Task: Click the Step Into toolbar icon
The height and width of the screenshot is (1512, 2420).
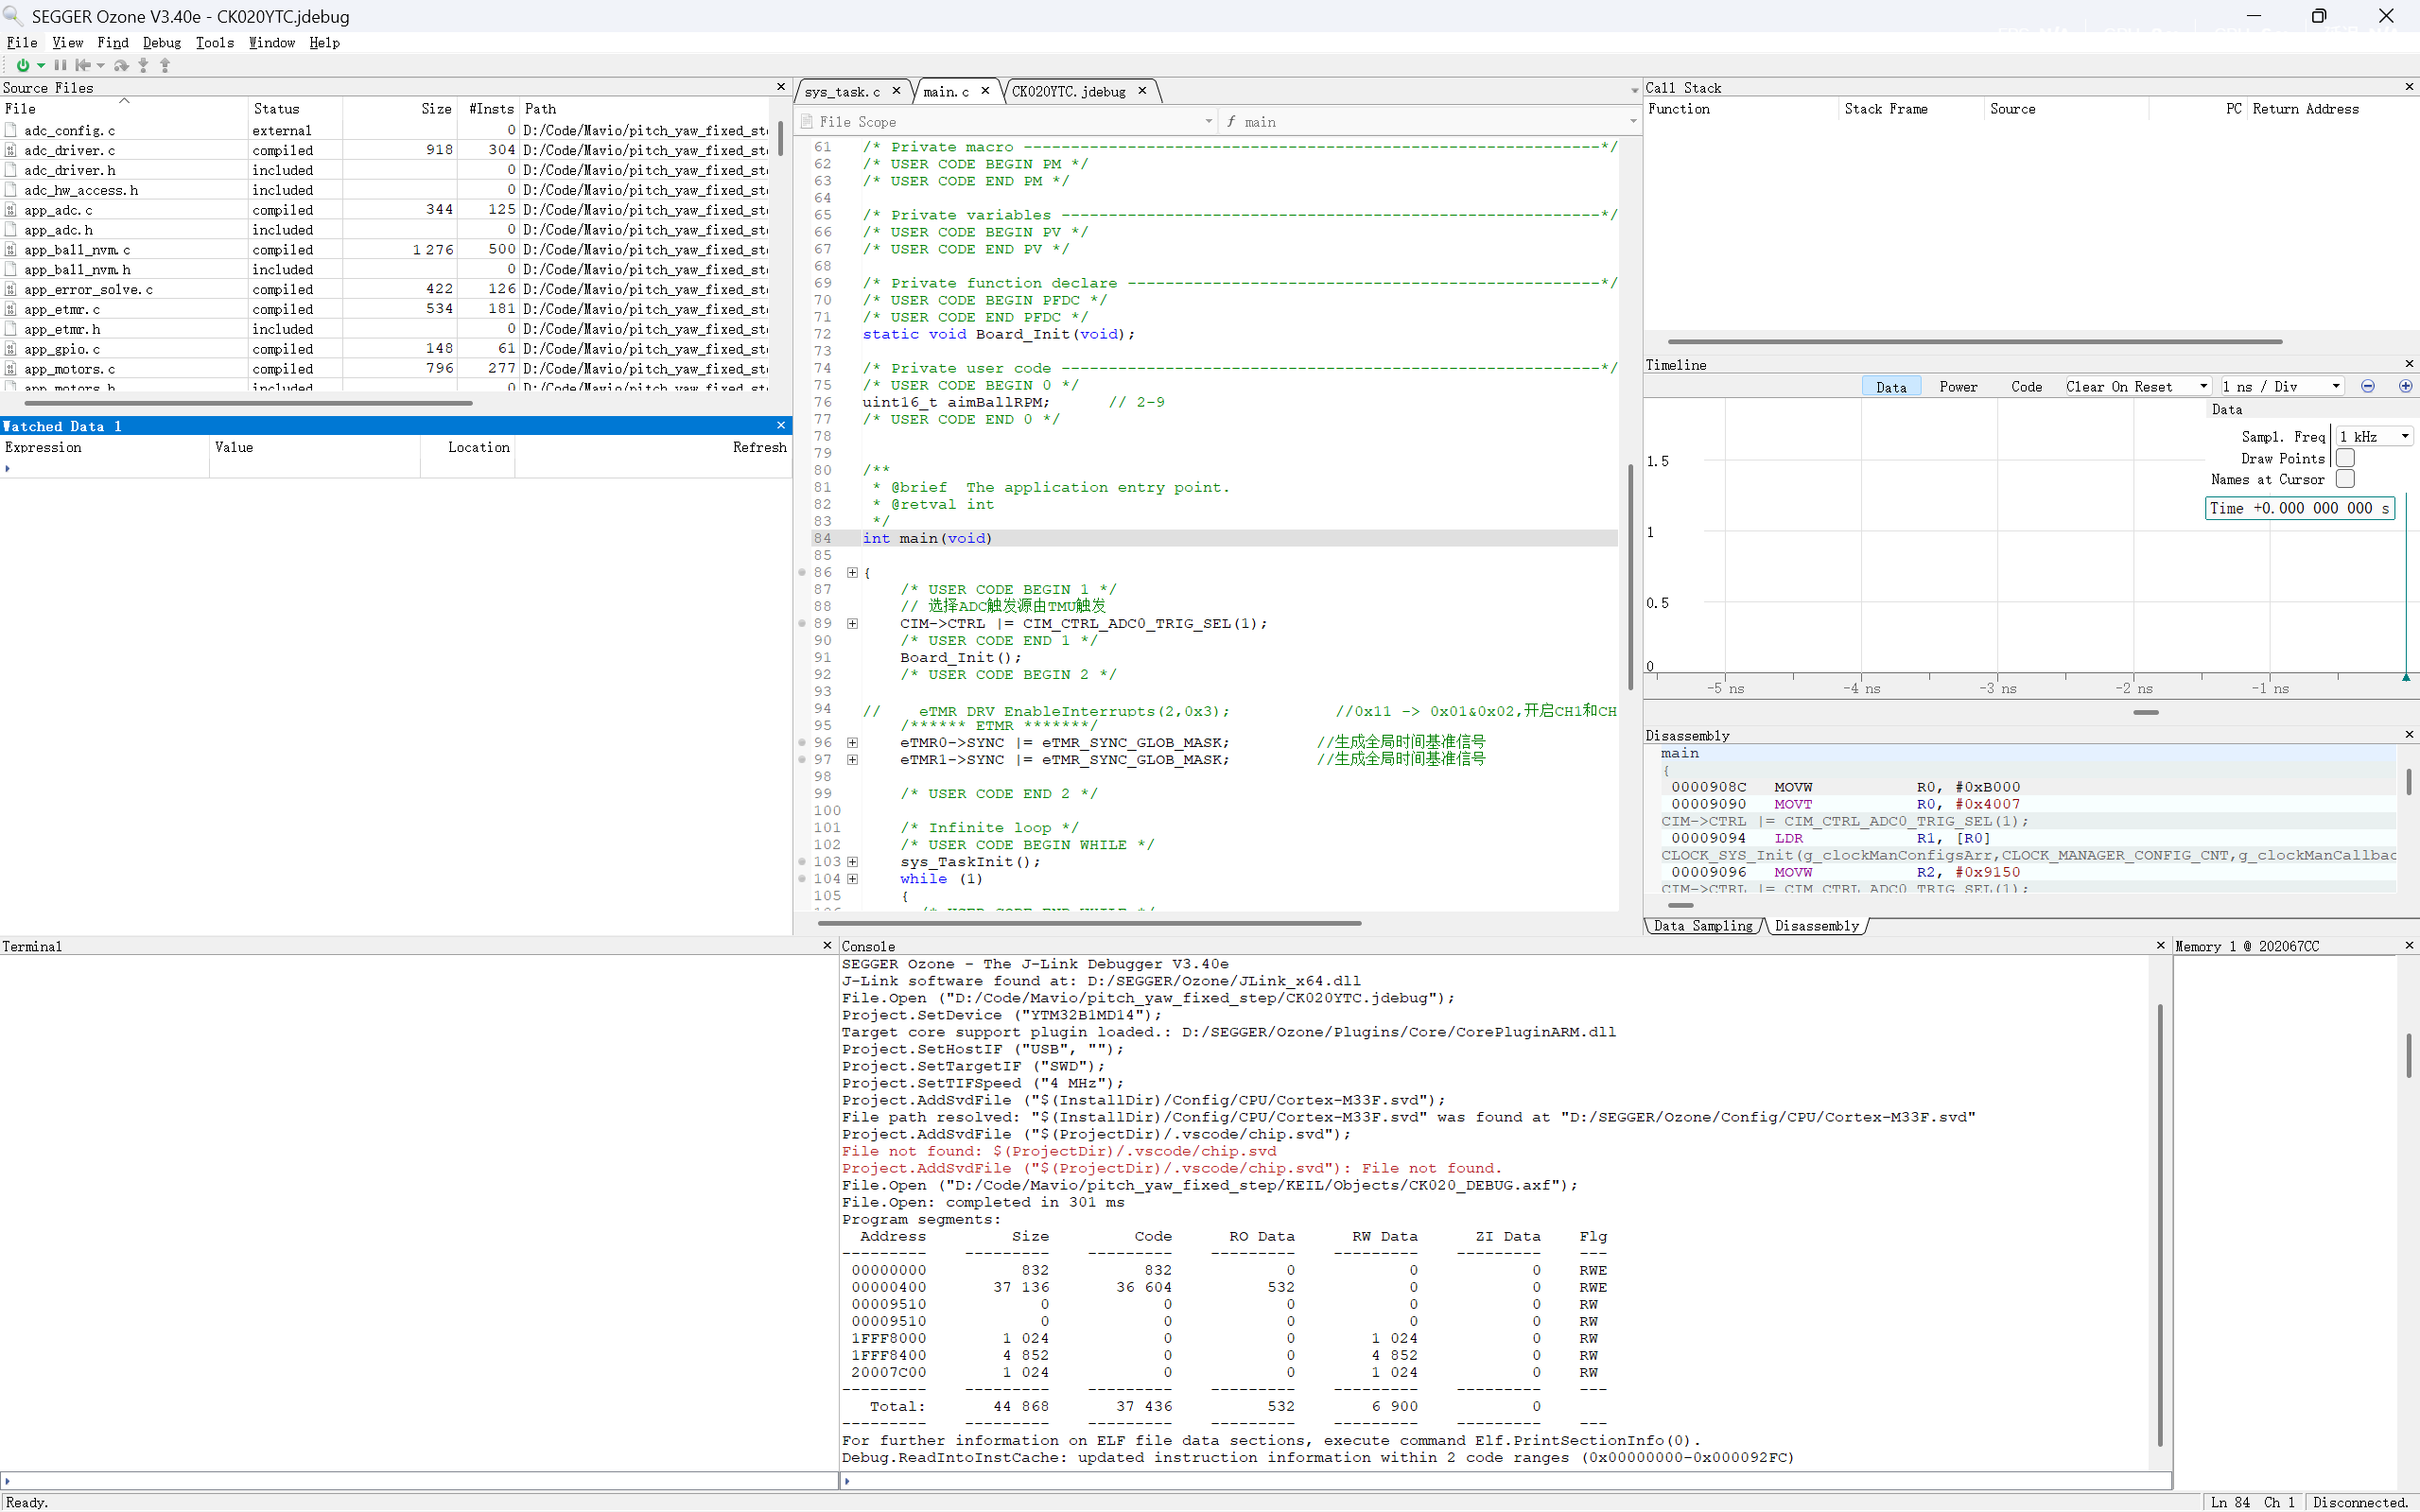Action: (144, 65)
